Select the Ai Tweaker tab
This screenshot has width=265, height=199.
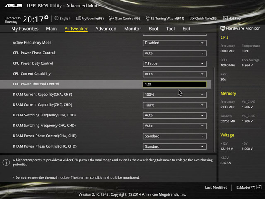[x=76, y=29]
